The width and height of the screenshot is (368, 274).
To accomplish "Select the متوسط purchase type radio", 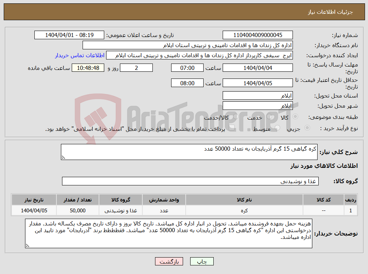I will click(277, 128).
